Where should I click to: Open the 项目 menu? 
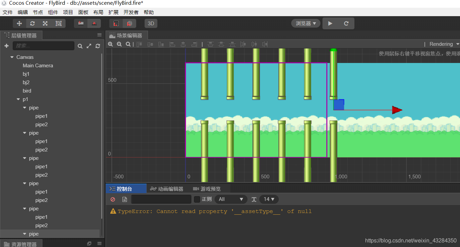pyautogui.click(x=68, y=12)
